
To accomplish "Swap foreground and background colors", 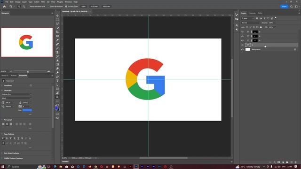I will [x=58, y=105].
